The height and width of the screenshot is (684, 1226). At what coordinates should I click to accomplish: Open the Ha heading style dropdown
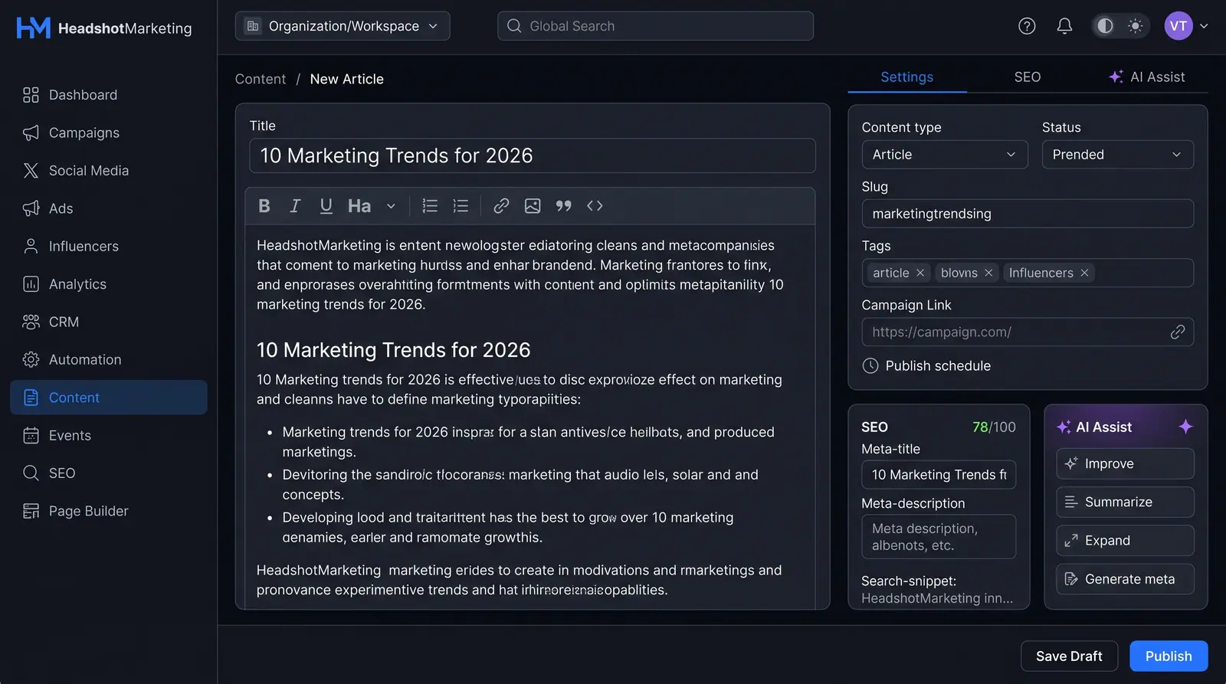tap(372, 206)
